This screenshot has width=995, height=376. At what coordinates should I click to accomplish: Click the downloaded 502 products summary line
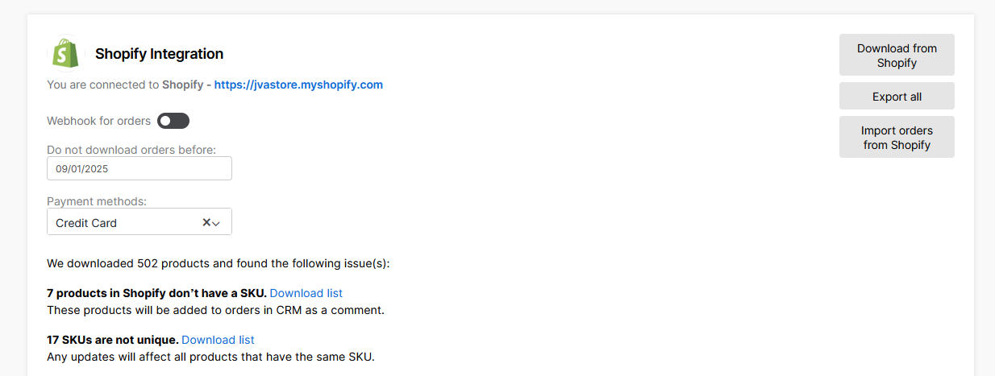pyautogui.click(x=218, y=263)
